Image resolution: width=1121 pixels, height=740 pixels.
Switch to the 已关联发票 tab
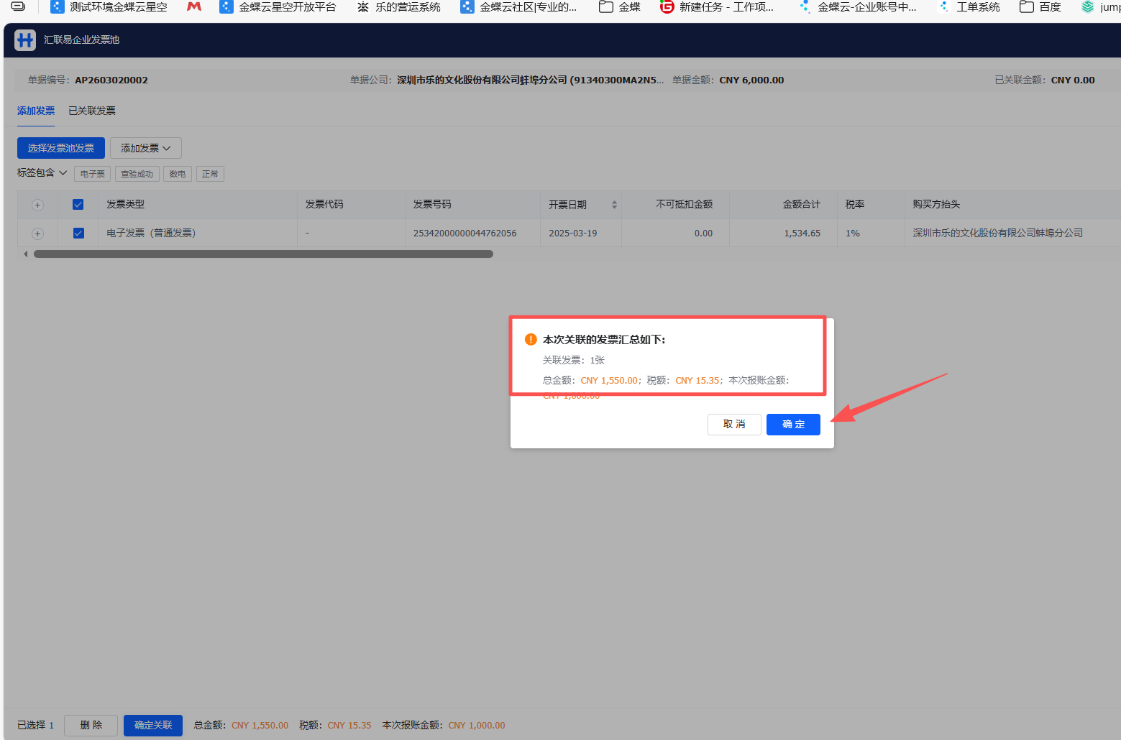[92, 111]
